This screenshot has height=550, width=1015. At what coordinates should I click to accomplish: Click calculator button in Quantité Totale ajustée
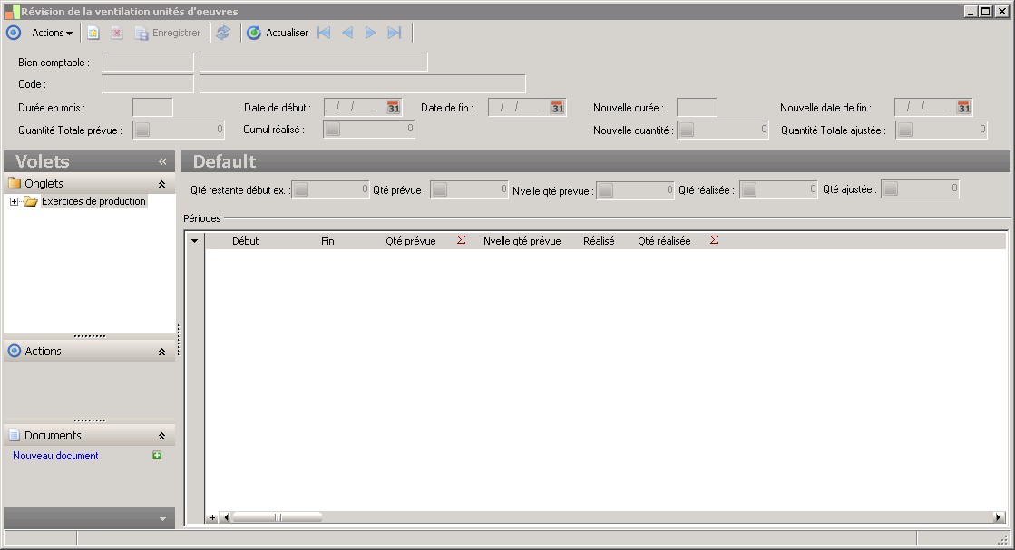pos(905,130)
